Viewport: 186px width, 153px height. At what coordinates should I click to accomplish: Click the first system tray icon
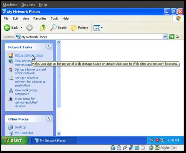[152, 140]
